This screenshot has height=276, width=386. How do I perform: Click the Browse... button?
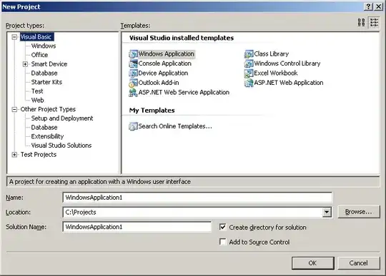coord(359,212)
